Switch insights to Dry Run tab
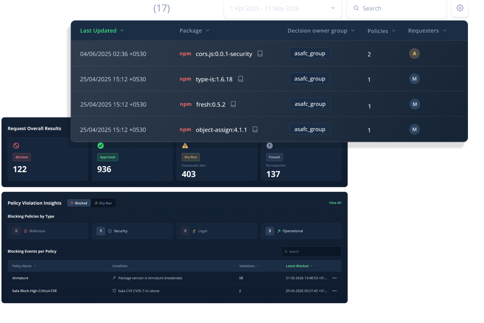484x323 pixels. pos(103,203)
